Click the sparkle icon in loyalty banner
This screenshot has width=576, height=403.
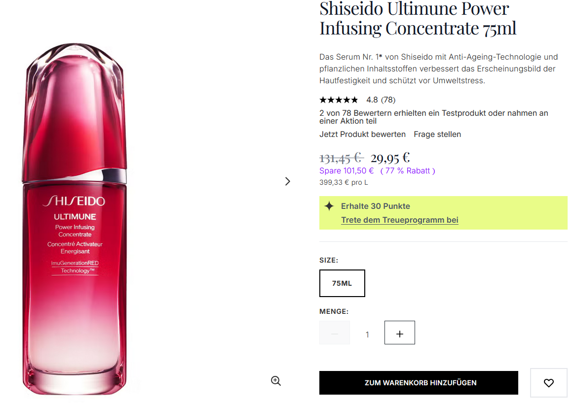click(329, 206)
